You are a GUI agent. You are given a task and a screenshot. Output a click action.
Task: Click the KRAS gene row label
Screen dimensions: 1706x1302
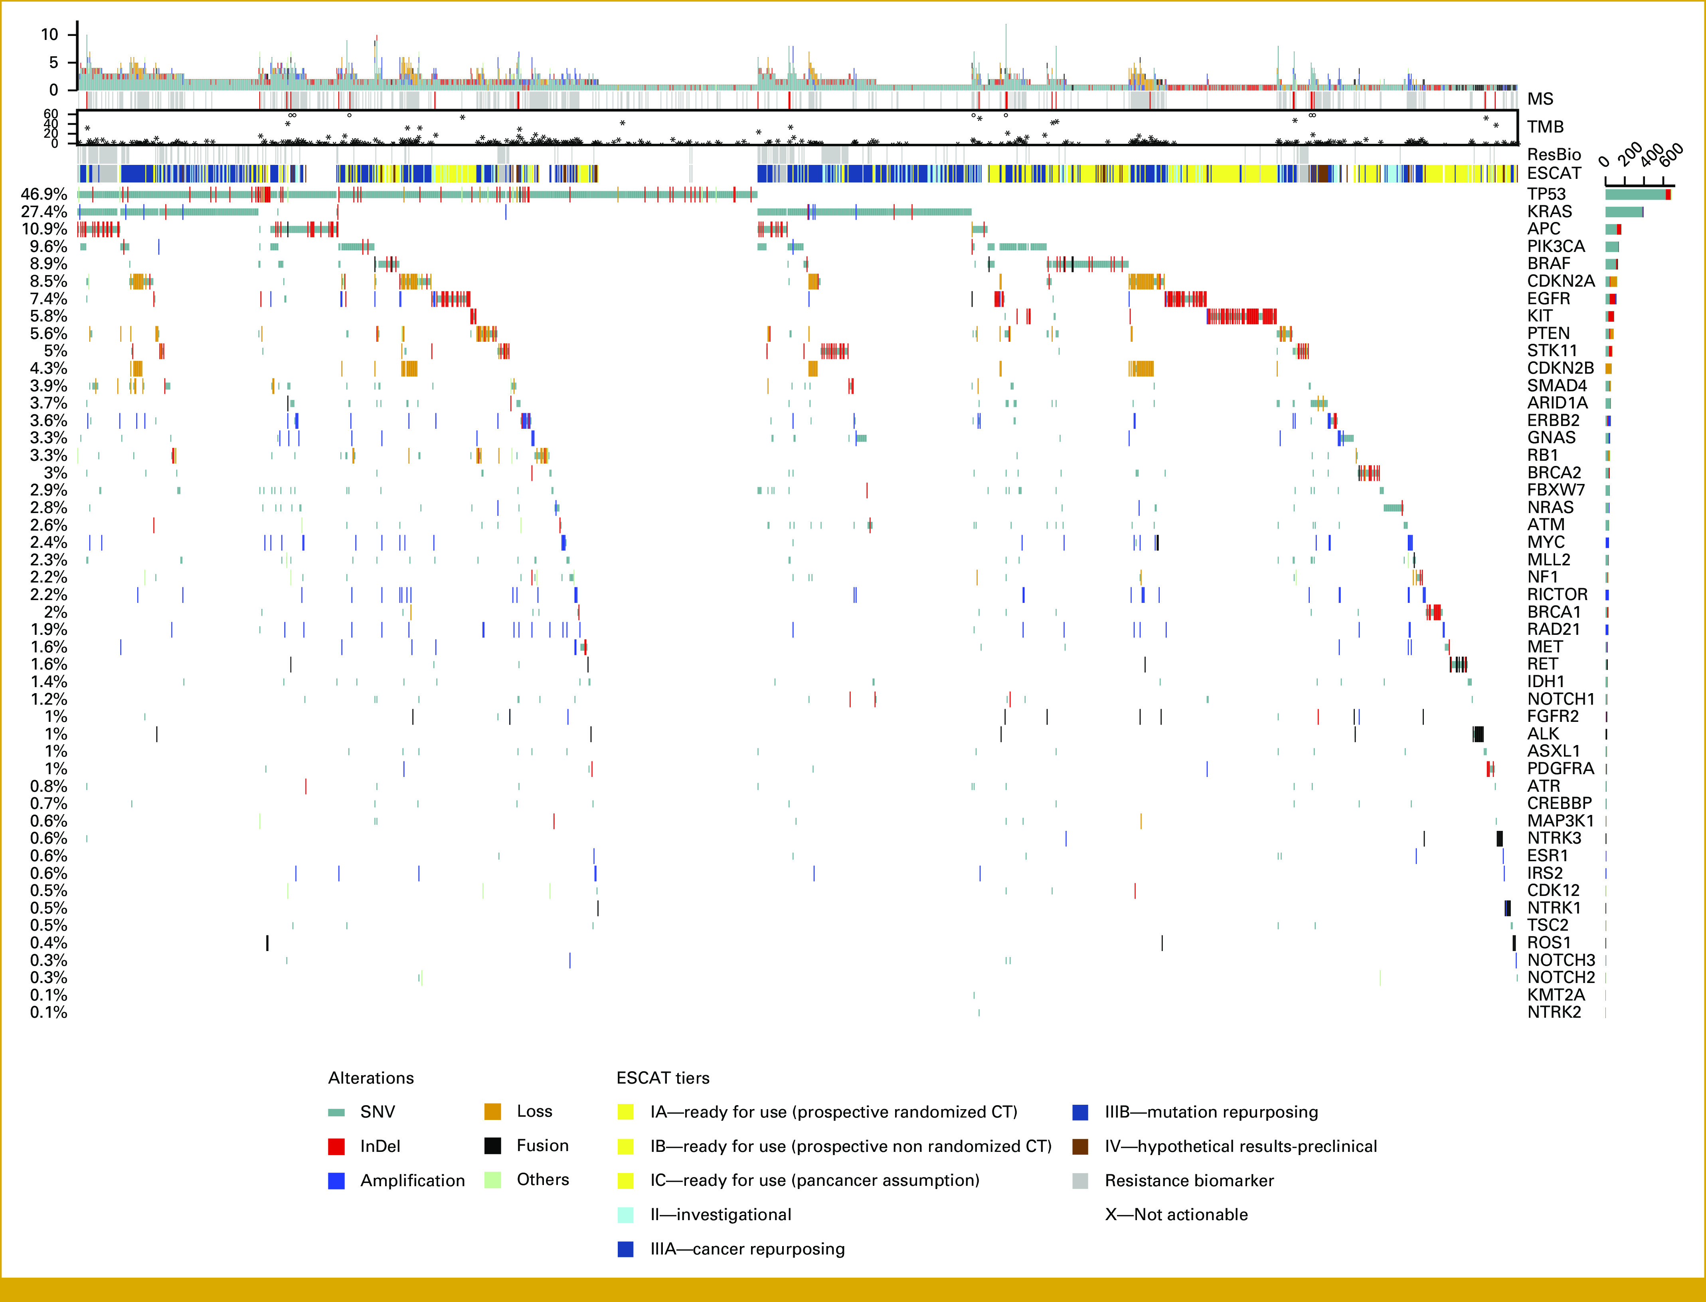1549,212
